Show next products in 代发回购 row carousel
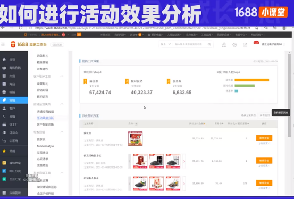The width and height of the screenshot is (294, 200). tap(184, 161)
